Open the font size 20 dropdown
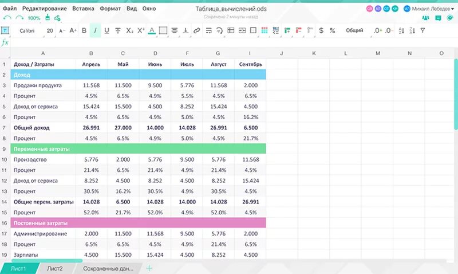 tap(50, 30)
